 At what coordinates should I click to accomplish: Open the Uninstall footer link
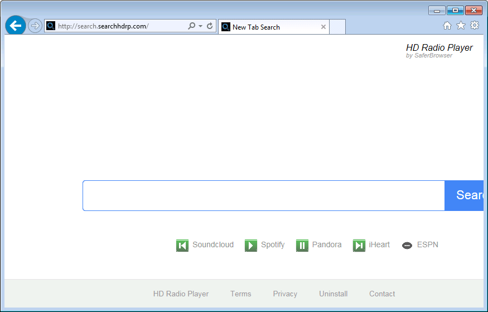tap(334, 294)
